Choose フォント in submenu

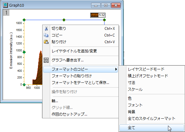tap(152, 105)
